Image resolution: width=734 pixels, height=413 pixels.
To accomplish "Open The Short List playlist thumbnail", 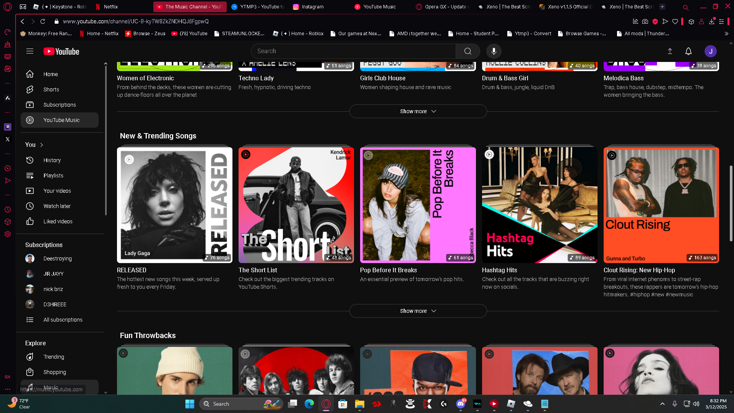I will 296,205.
